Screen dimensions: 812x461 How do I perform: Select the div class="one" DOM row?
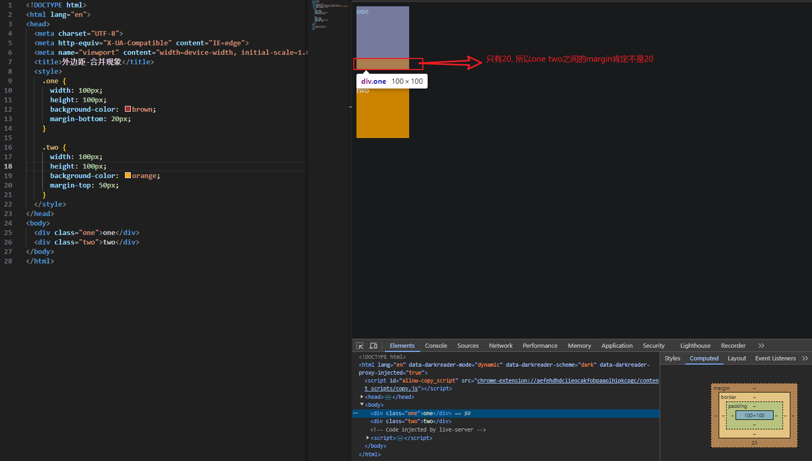[x=506, y=414]
